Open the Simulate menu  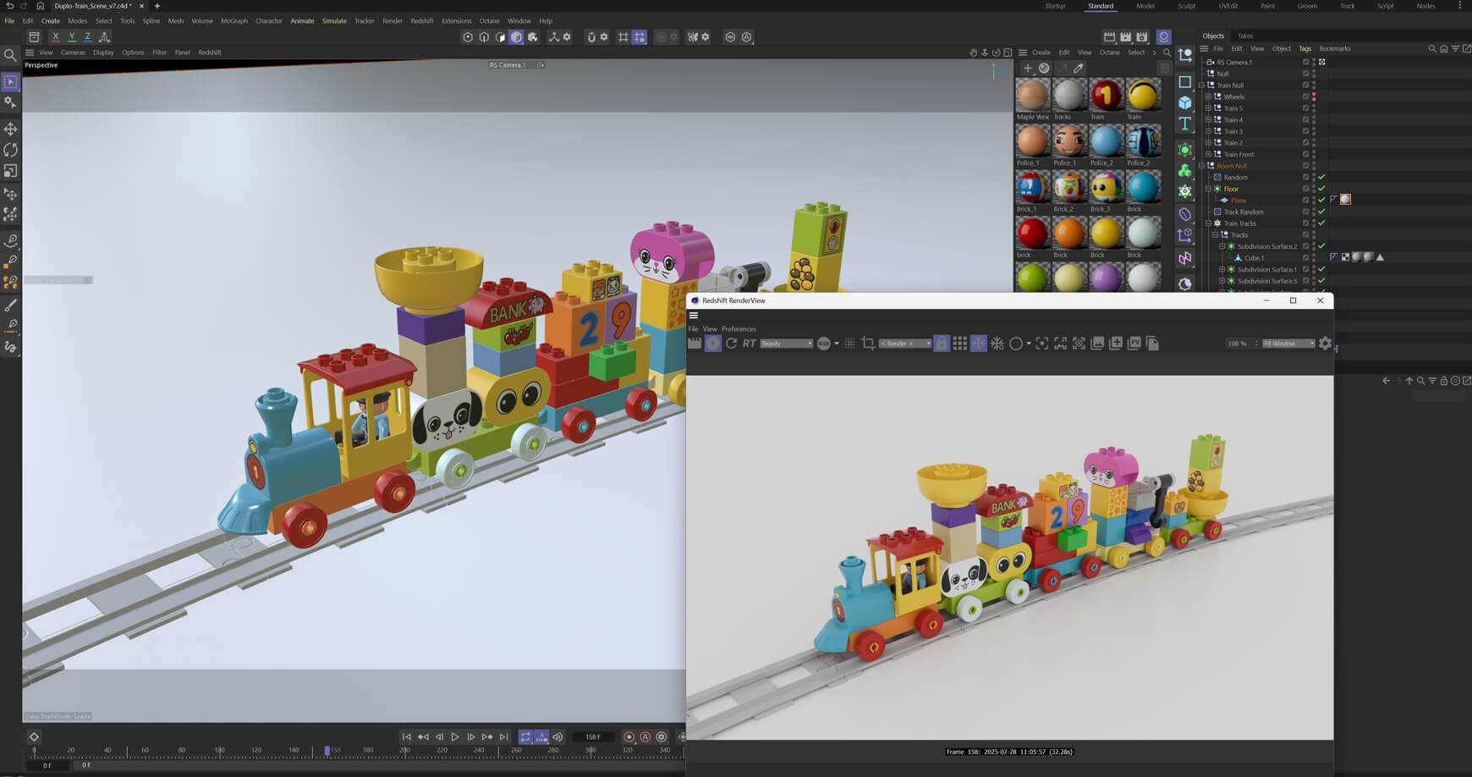coord(334,21)
